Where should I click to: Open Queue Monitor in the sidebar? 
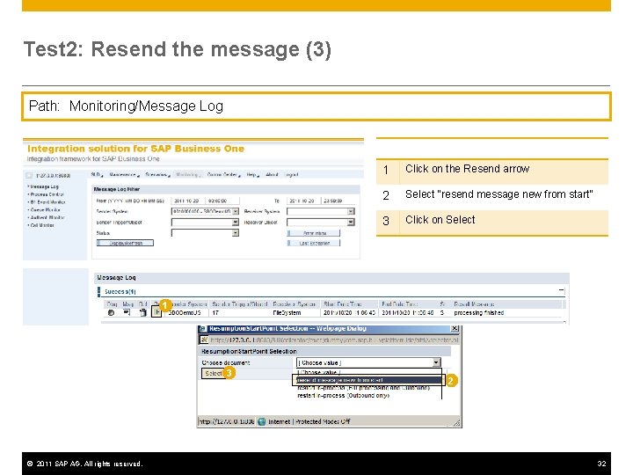pos(45,209)
